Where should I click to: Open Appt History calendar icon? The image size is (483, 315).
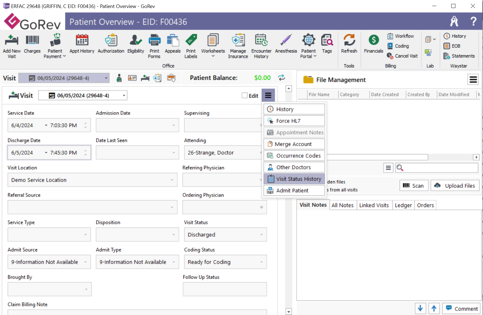(82, 40)
